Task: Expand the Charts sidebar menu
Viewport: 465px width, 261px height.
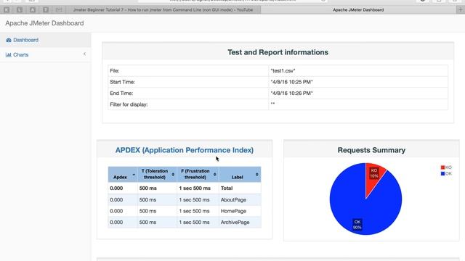Action: coord(45,55)
